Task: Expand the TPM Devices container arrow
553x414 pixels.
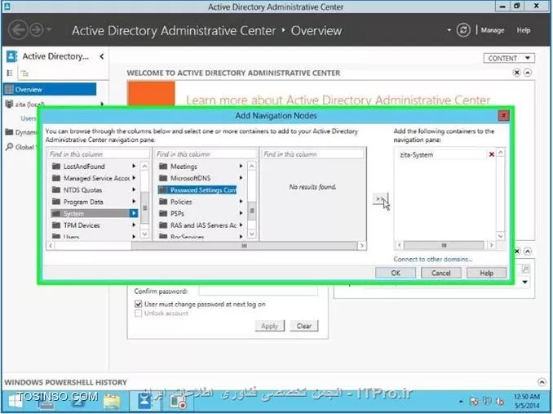Action: point(134,225)
